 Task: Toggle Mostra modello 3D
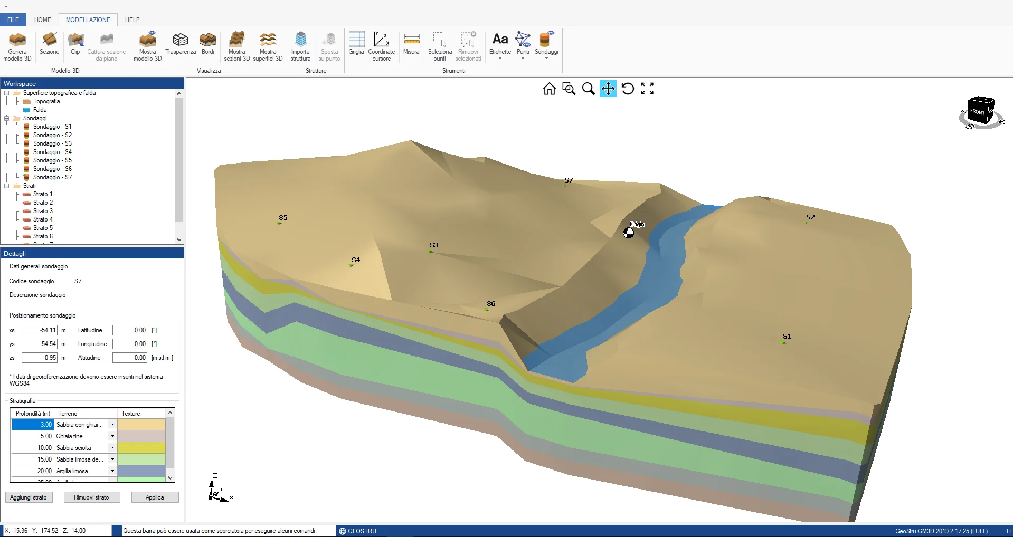click(x=148, y=47)
